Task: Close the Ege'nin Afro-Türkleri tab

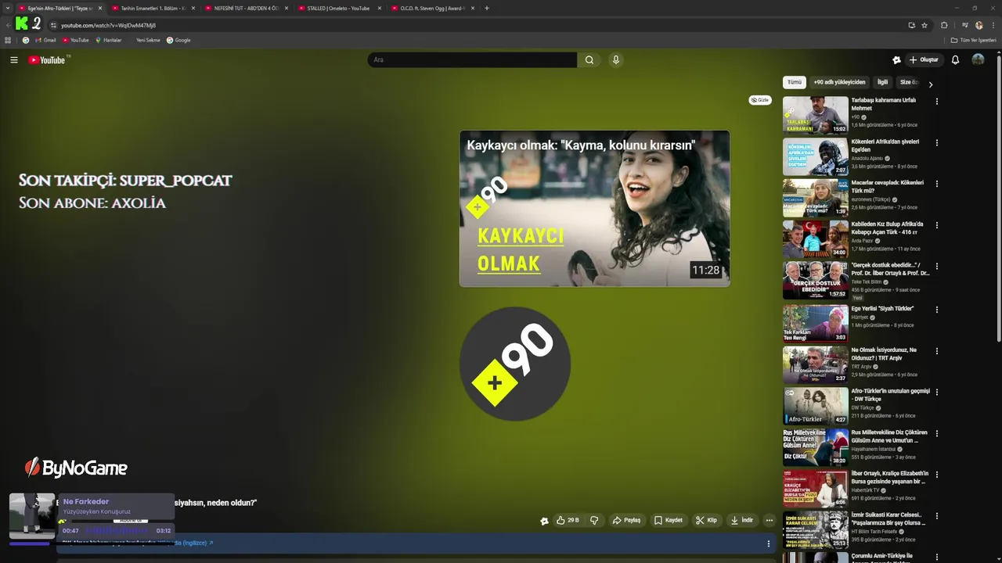Action: (100, 8)
